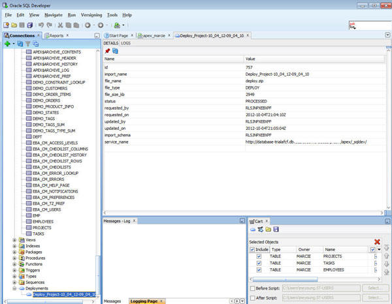Click the Save icon in the main toolbar
The image size is (392, 304).
(23, 25)
